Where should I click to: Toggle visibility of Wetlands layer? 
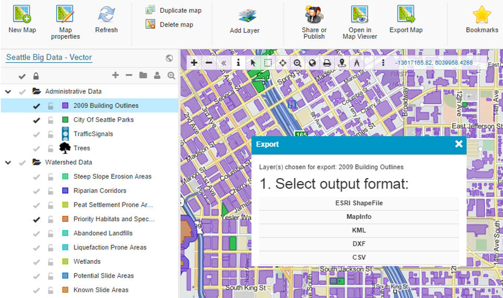click(37, 262)
